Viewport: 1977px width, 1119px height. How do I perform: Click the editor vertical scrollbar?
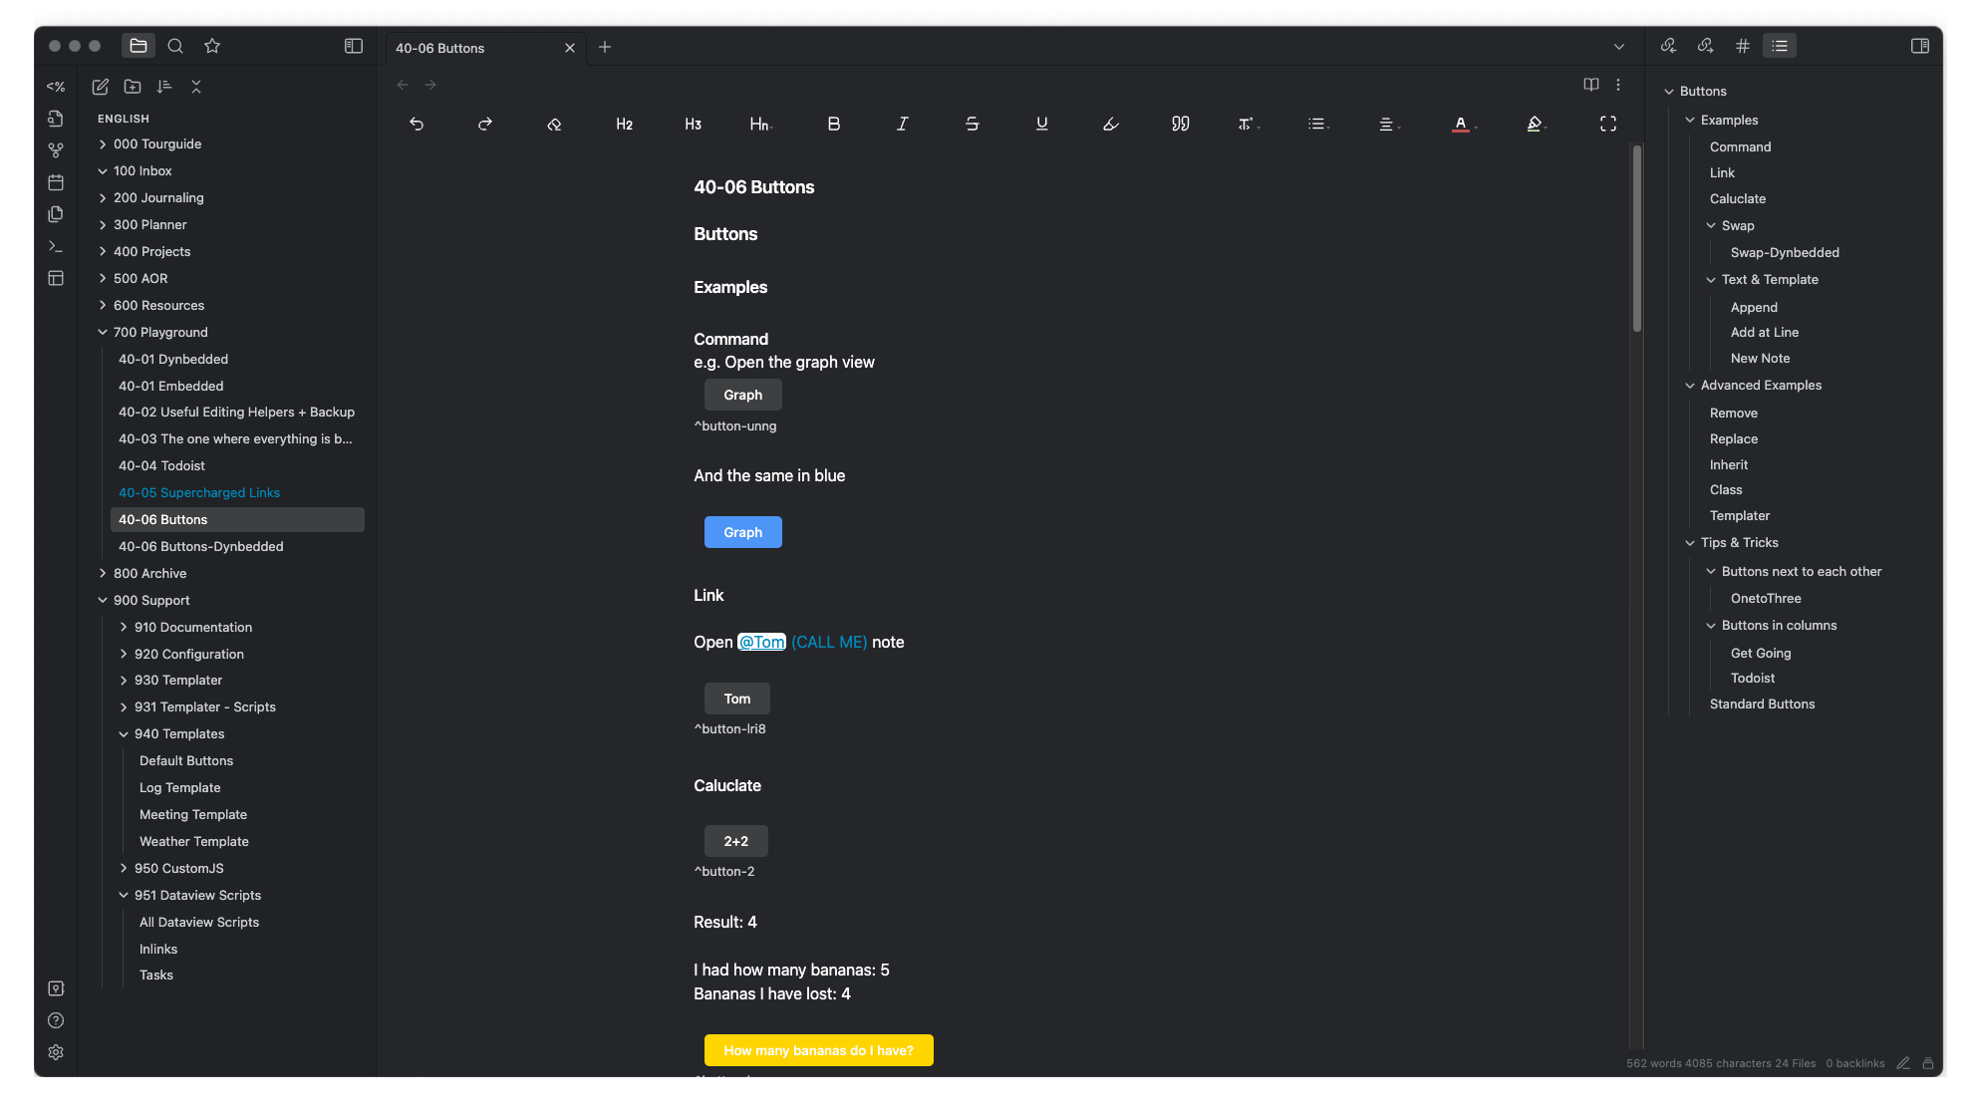pos(1636,239)
